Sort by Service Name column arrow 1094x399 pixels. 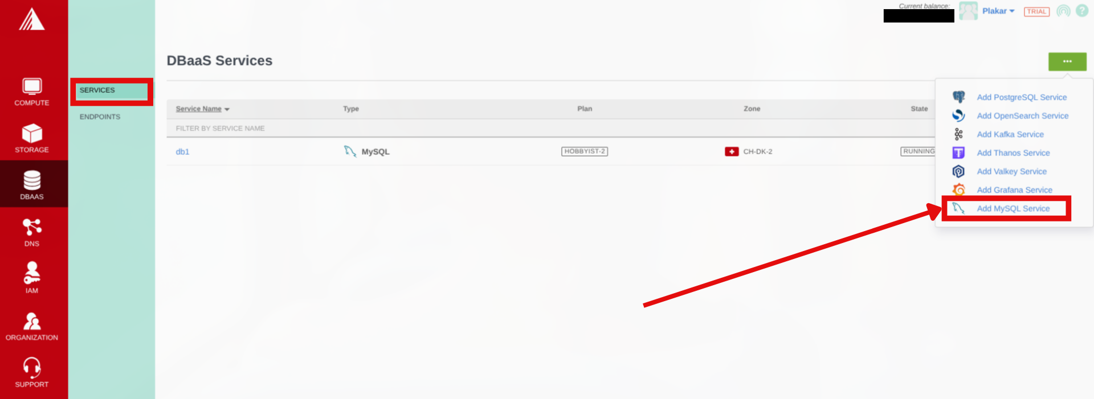pyautogui.click(x=227, y=109)
